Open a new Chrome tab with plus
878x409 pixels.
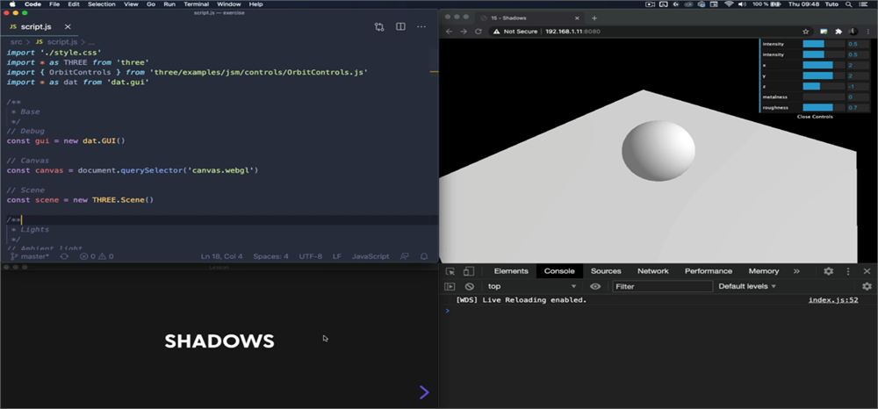[594, 18]
